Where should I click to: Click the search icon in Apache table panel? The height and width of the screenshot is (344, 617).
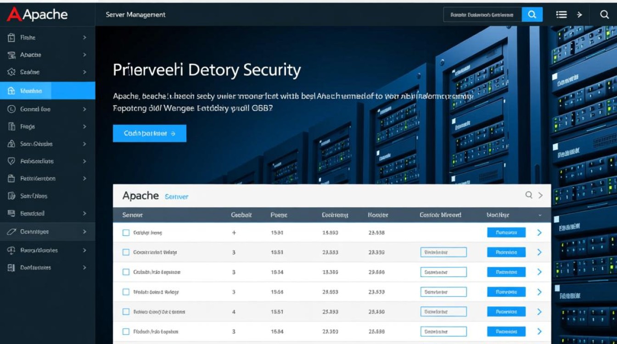click(x=529, y=195)
